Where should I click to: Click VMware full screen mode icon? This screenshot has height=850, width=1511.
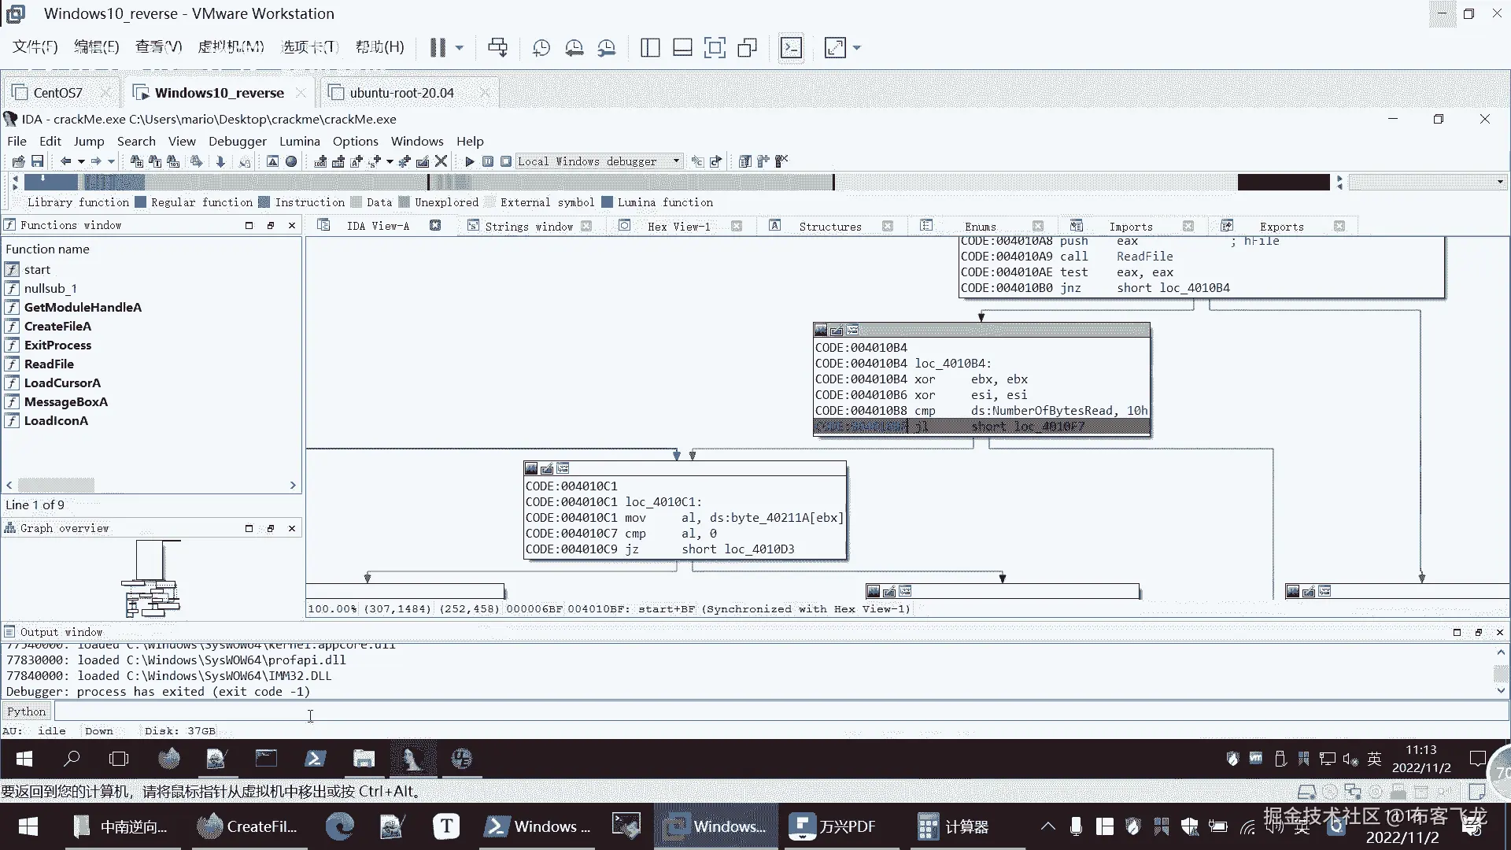point(715,48)
